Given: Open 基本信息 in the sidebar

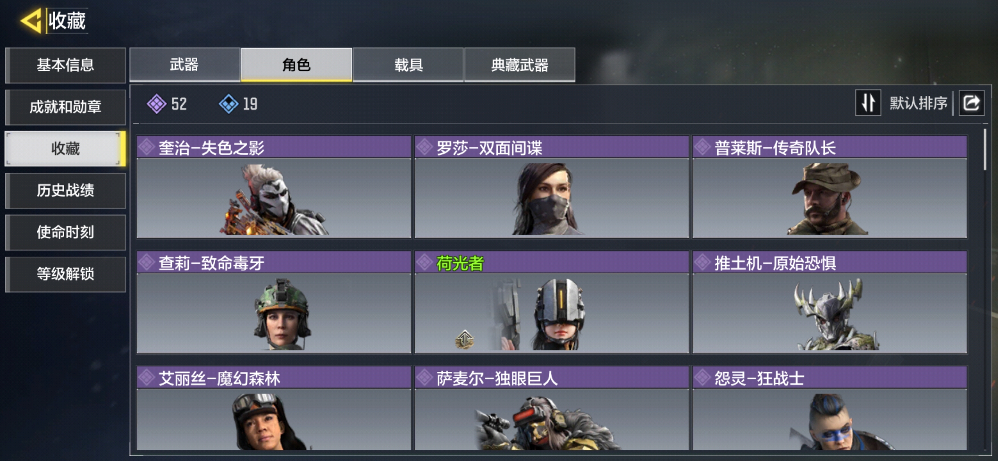Looking at the screenshot, I should click(66, 65).
